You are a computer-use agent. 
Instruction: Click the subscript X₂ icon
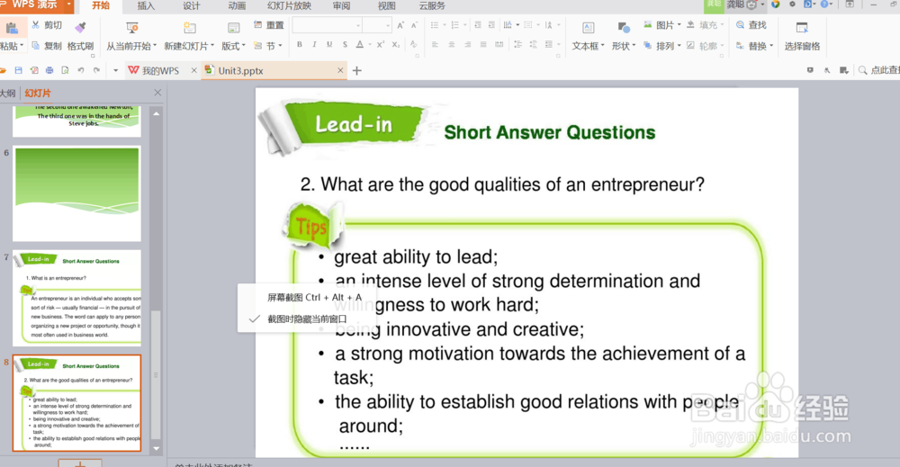(x=396, y=45)
